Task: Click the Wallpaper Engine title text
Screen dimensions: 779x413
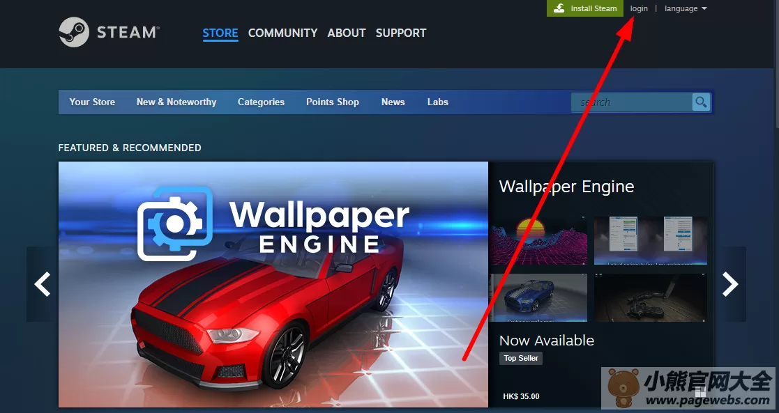Action: (566, 187)
